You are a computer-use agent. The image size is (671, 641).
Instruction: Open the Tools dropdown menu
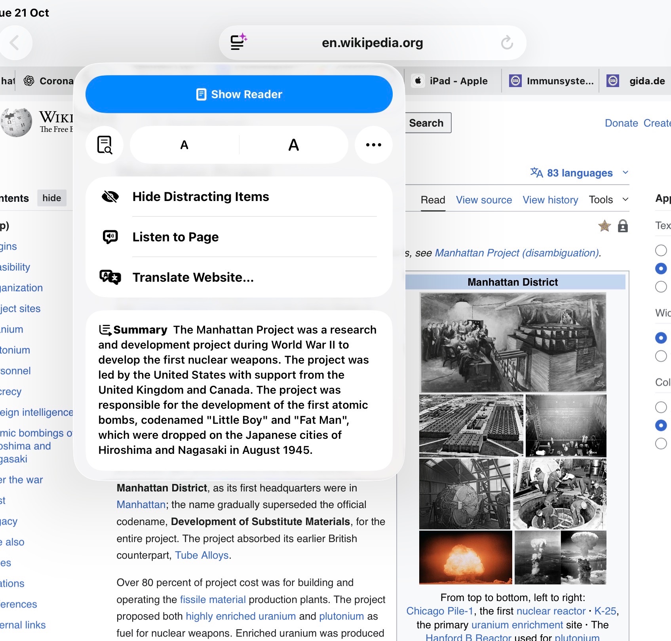click(x=608, y=200)
